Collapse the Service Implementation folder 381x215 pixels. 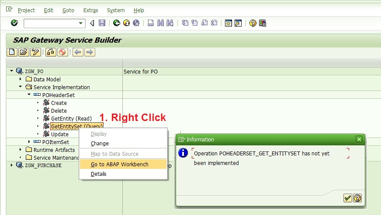pos(21,87)
